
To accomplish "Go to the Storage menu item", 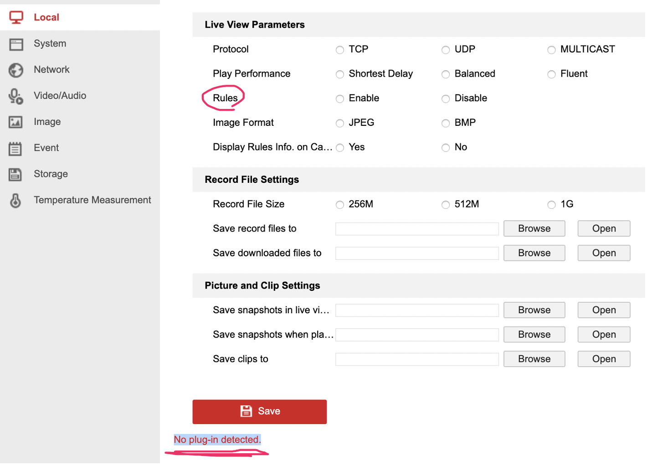I will [x=51, y=174].
